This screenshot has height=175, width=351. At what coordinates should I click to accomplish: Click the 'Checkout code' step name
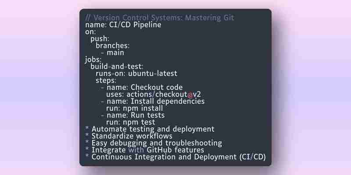[x=157, y=87]
